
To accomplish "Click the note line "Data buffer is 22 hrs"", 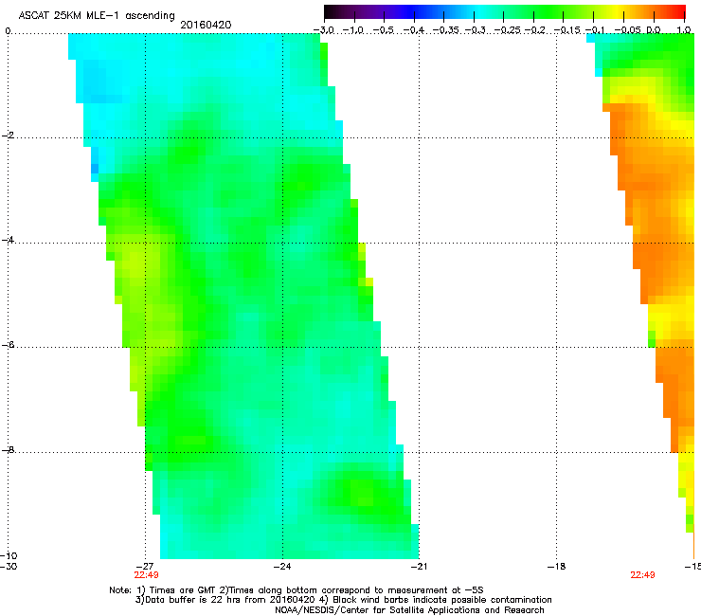I will tap(343, 600).
